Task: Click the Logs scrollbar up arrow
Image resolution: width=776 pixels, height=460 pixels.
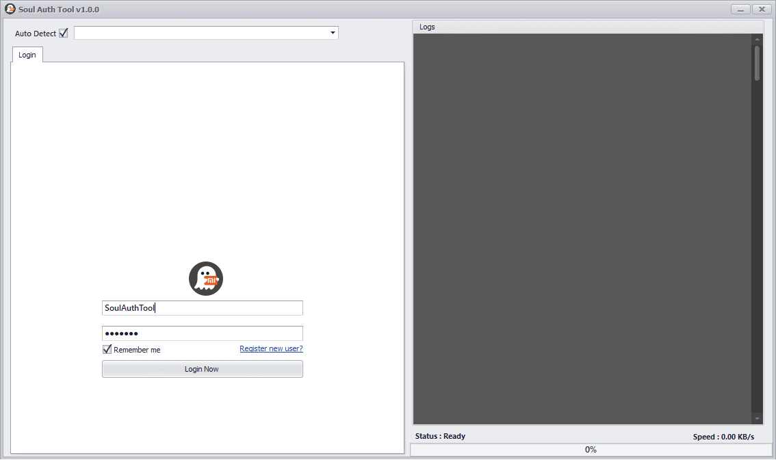Action: (x=757, y=38)
